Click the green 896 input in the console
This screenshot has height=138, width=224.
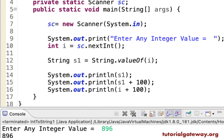pyautogui.click(x=107, y=129)
